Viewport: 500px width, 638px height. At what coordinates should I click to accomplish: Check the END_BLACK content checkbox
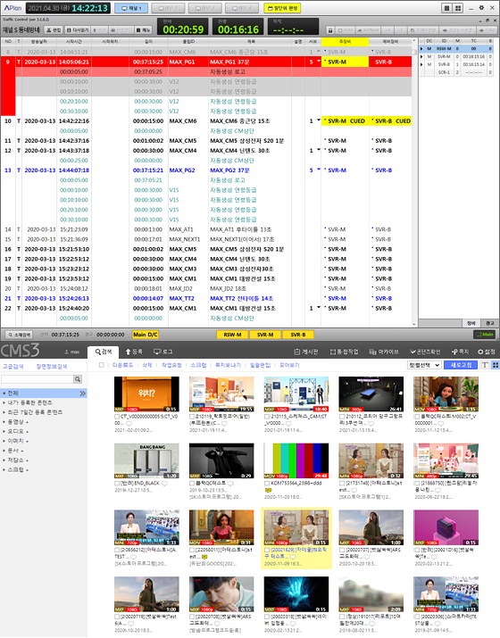(x=117, y=484)
